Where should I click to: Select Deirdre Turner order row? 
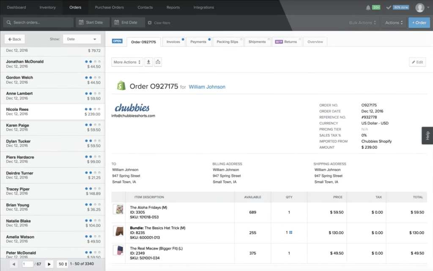click(52, 176)
